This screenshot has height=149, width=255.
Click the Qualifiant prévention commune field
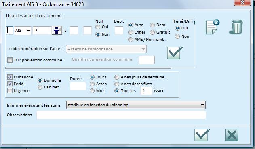click(x=147, y=60)
